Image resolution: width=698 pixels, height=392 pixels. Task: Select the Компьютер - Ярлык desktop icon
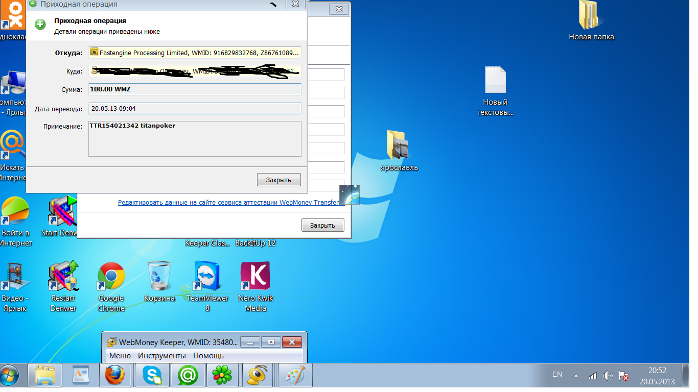(13, 94)
